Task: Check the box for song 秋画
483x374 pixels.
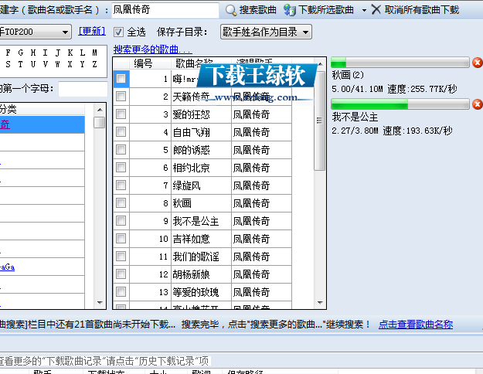Action: pos(121,203)
